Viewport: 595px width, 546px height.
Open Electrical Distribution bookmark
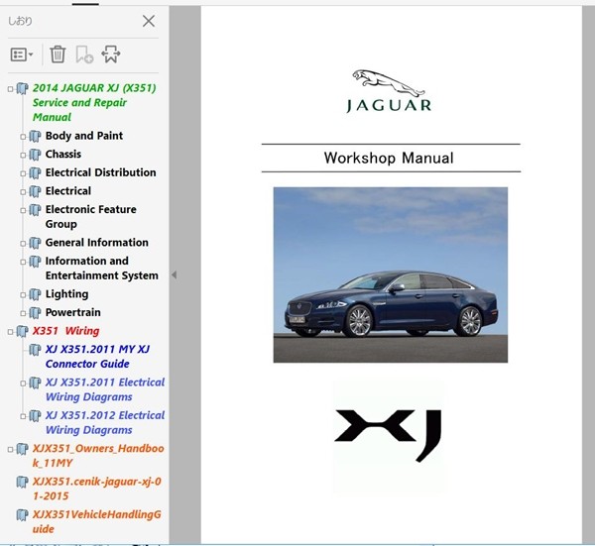tap(100, 172)
